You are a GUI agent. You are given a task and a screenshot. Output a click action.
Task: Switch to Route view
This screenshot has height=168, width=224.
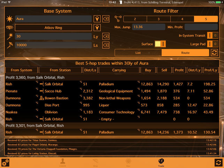coord(185,53)
